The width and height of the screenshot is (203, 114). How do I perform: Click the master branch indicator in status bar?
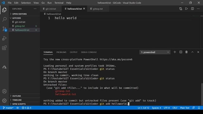click(x=8, y=108)
